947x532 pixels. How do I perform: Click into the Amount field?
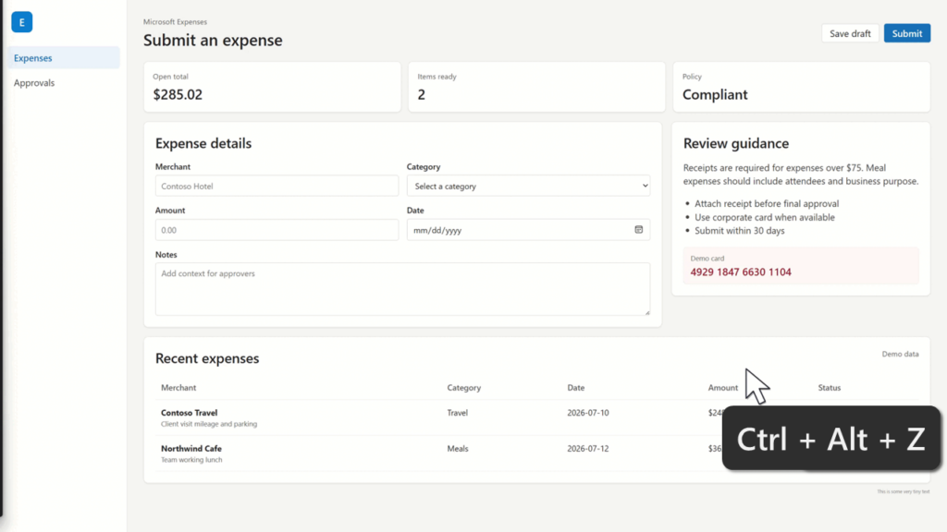(277, 230)
